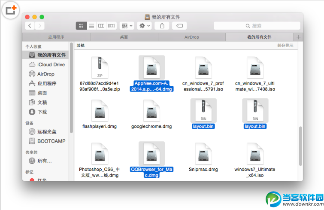
Task: Add a new tab with plus button
Action: pos(298,37)
